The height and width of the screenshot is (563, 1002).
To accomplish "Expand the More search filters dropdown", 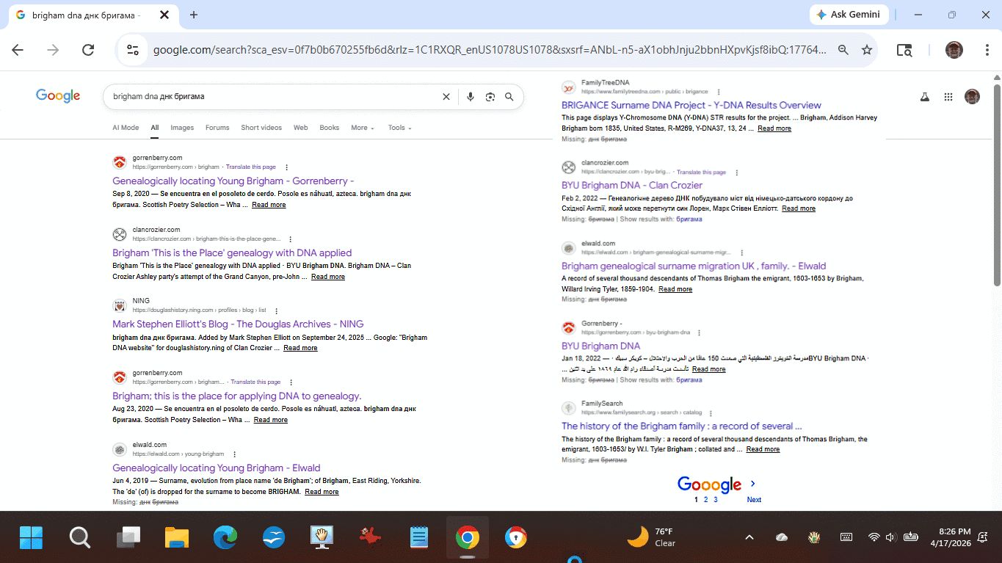I will (362, 128).
